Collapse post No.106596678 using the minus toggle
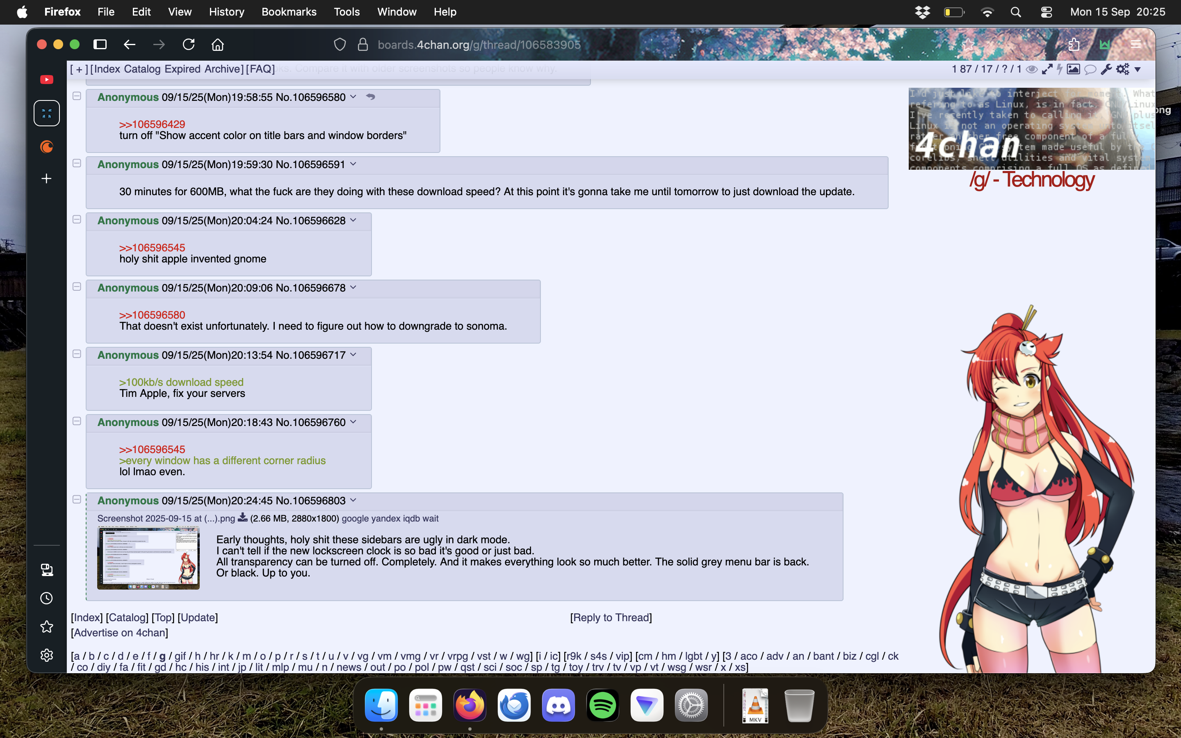Image resolution: width=1181 pixels, height=738 pixels. pos(77,287)
